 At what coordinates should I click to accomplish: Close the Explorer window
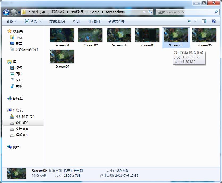coord(214,3)
